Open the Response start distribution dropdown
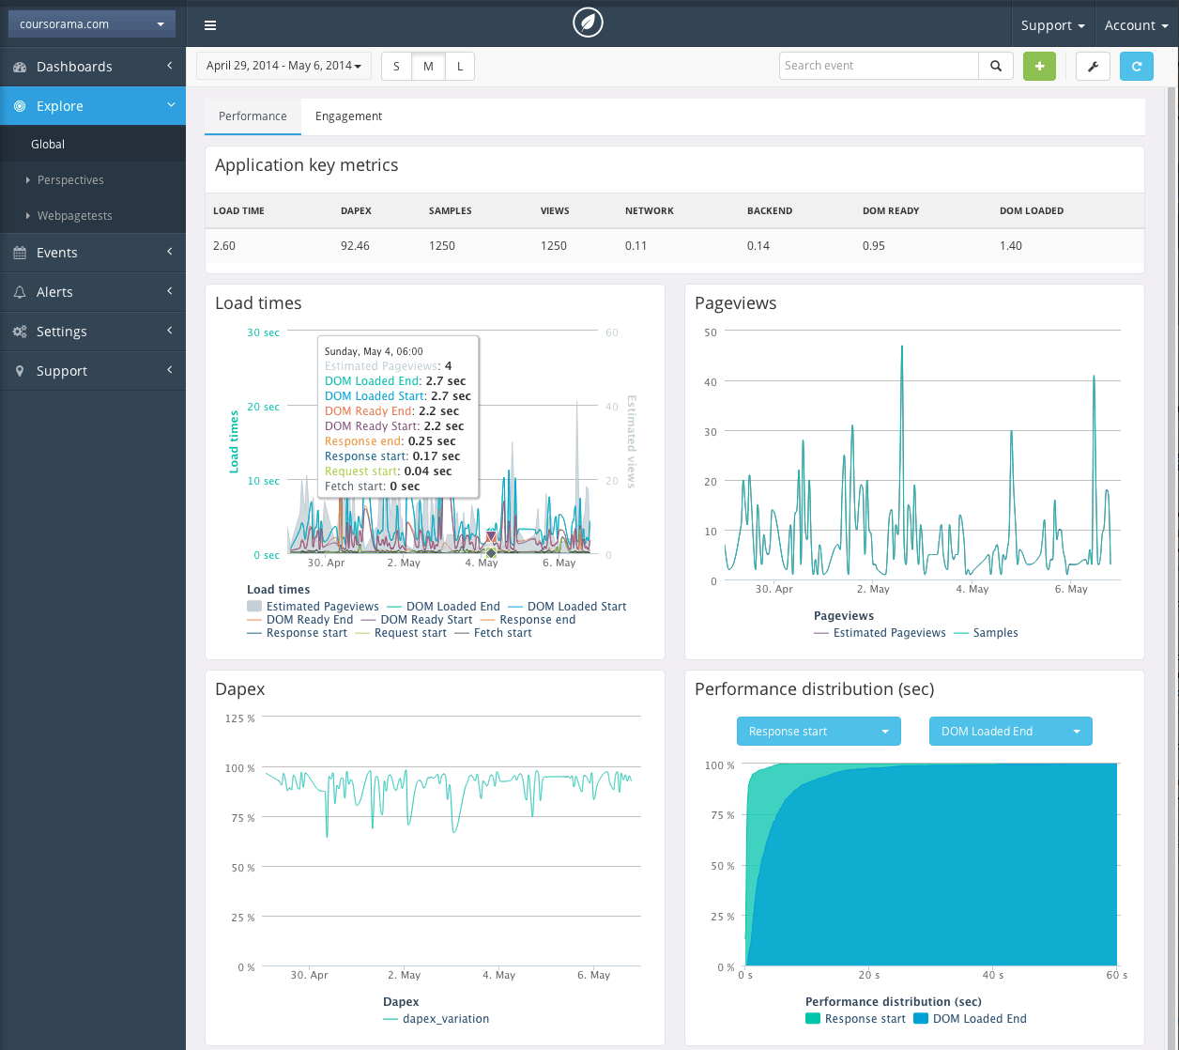1179x1050 pixels. click(819, 732)
